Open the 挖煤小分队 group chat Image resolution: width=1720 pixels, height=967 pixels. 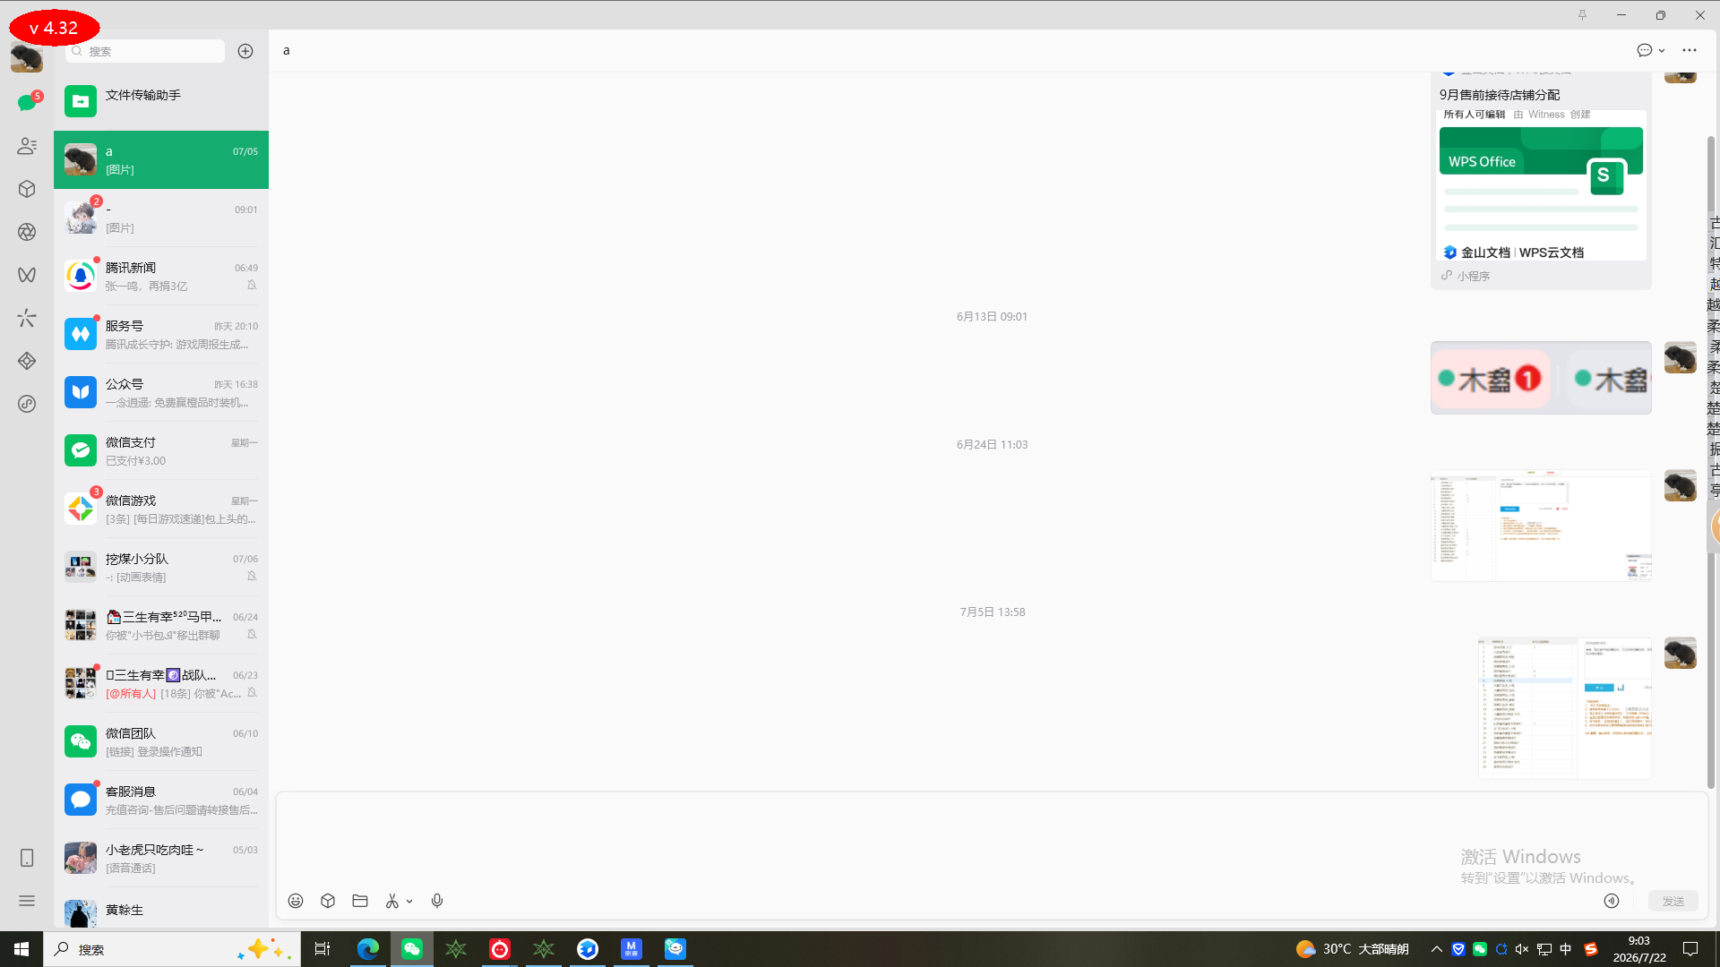click(161, 567)
